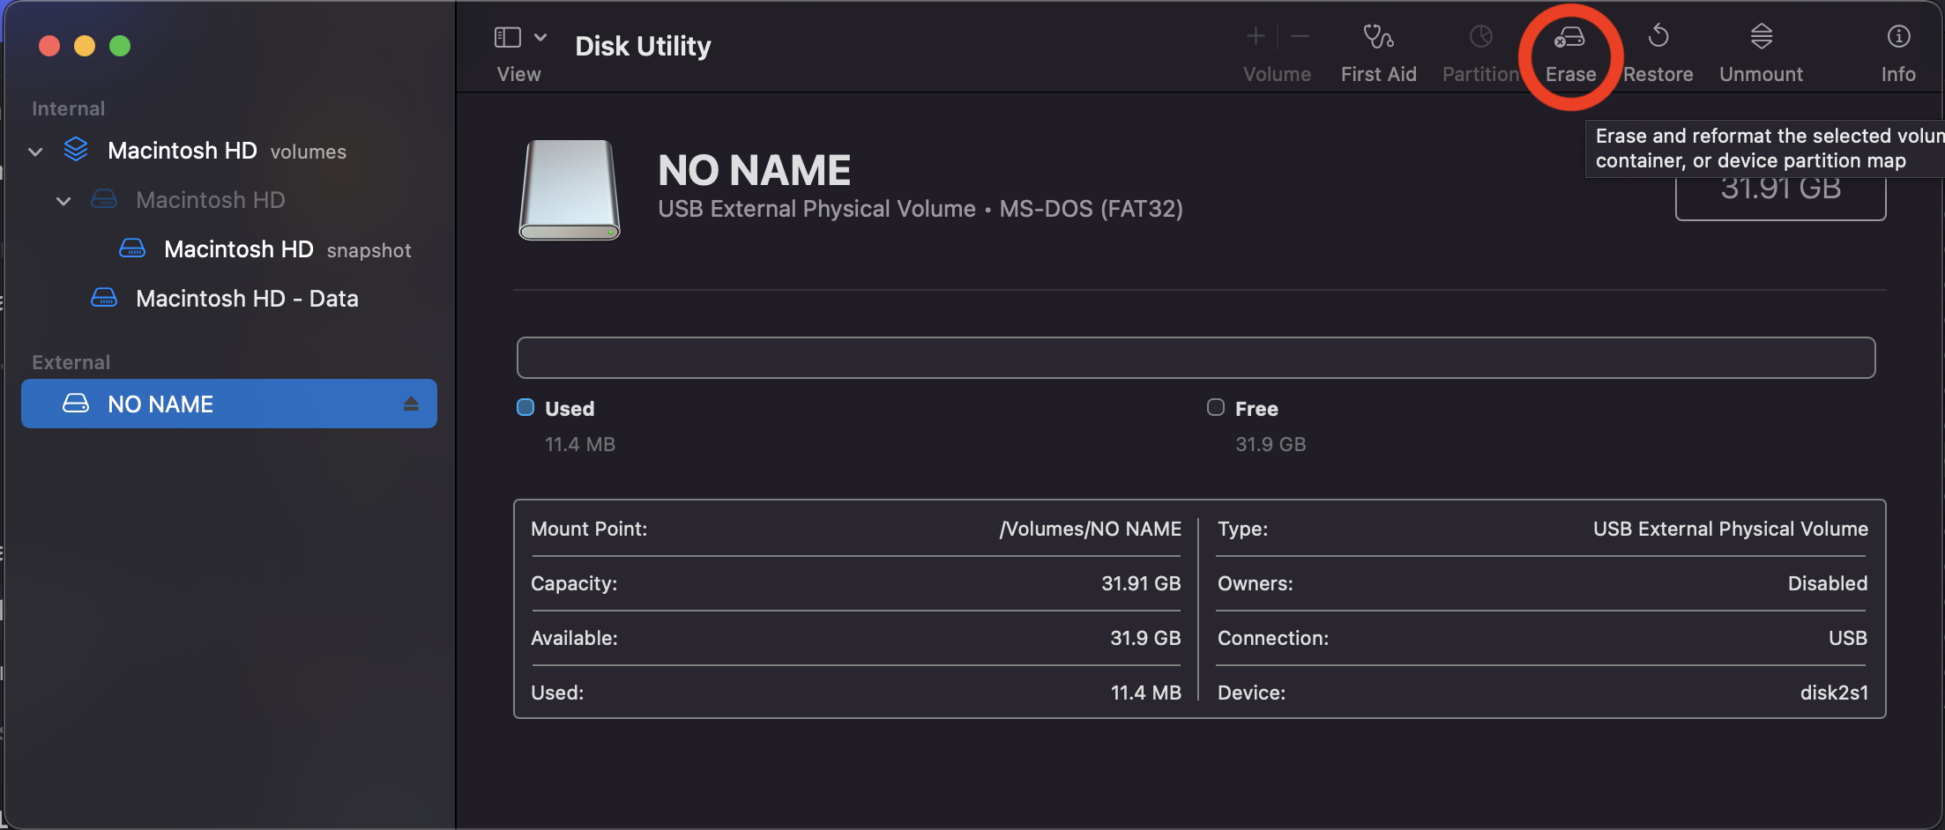Maximize the window with green button
Screen dimensions: 1945x830
[x=120, y=46]
